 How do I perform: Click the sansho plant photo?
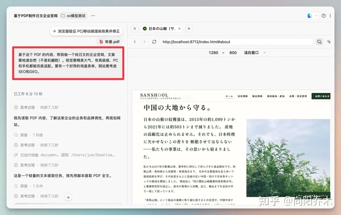tap(288, 158)
